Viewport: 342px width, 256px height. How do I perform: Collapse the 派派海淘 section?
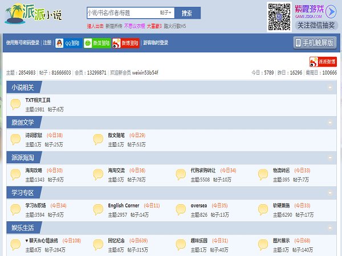click(330, 158)
